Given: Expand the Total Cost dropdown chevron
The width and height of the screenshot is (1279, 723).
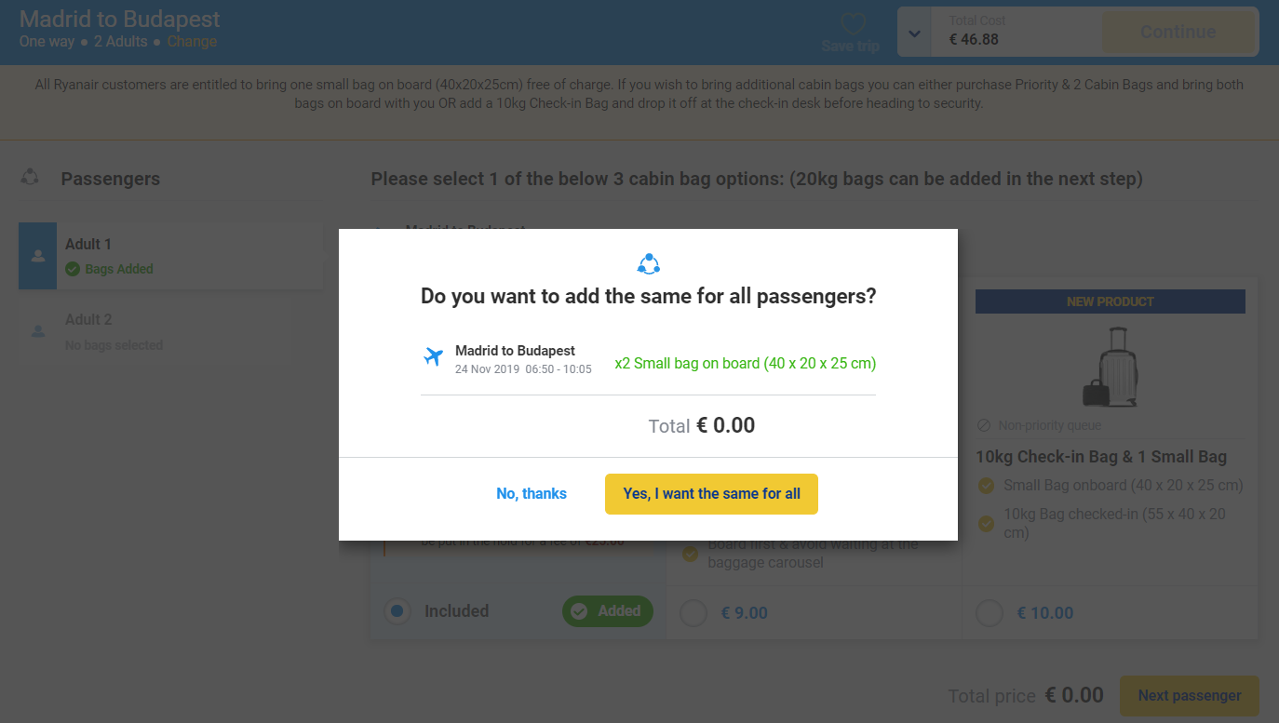Looking at the screenshot, I should click(915, 33).
